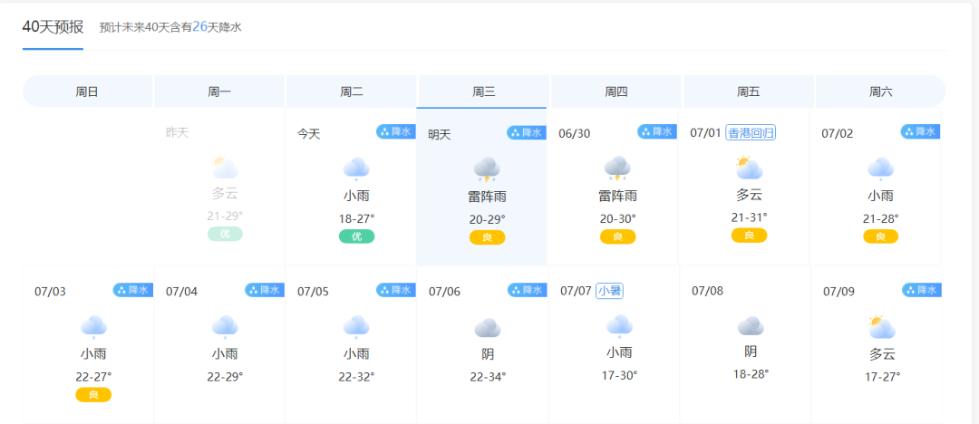
Task: Click the 小暑 solar term tag
Action: [609, 291]
